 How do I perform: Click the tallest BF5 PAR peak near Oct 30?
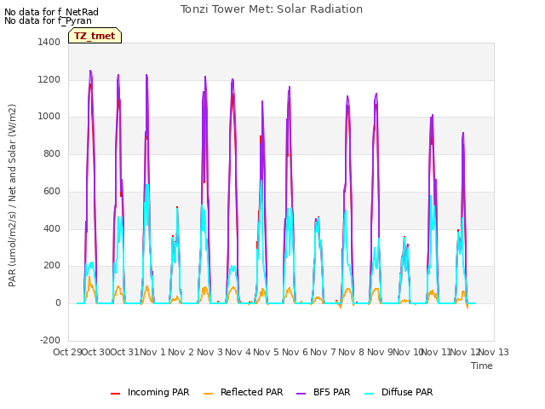[90, 72]
